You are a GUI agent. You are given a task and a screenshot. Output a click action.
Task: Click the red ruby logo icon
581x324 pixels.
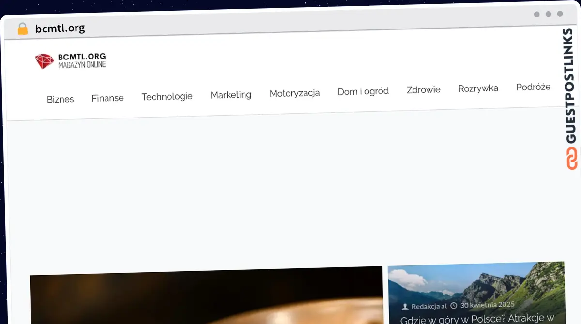[x=45, y=61]
